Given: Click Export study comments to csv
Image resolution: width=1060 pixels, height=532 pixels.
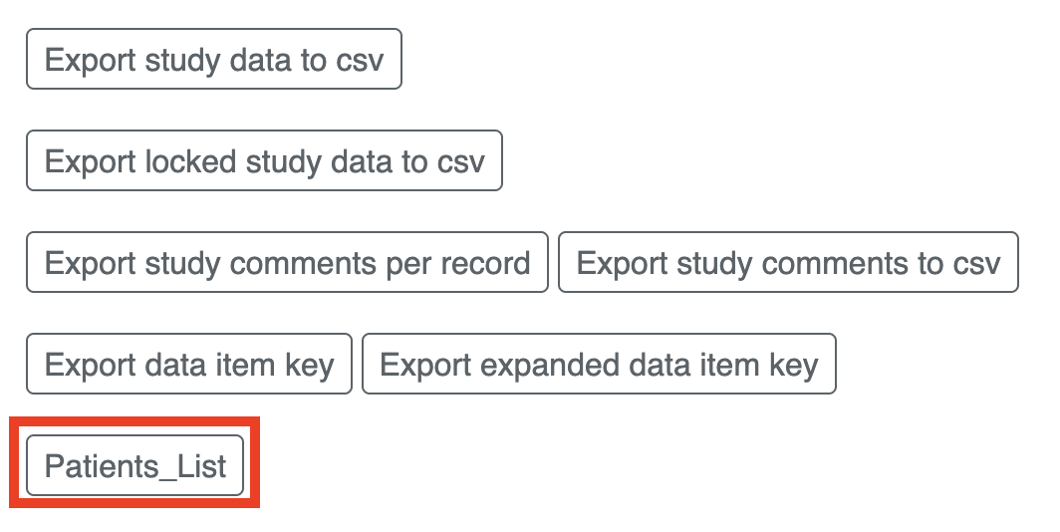Looking at the screenshot, I should pos(787,263).
